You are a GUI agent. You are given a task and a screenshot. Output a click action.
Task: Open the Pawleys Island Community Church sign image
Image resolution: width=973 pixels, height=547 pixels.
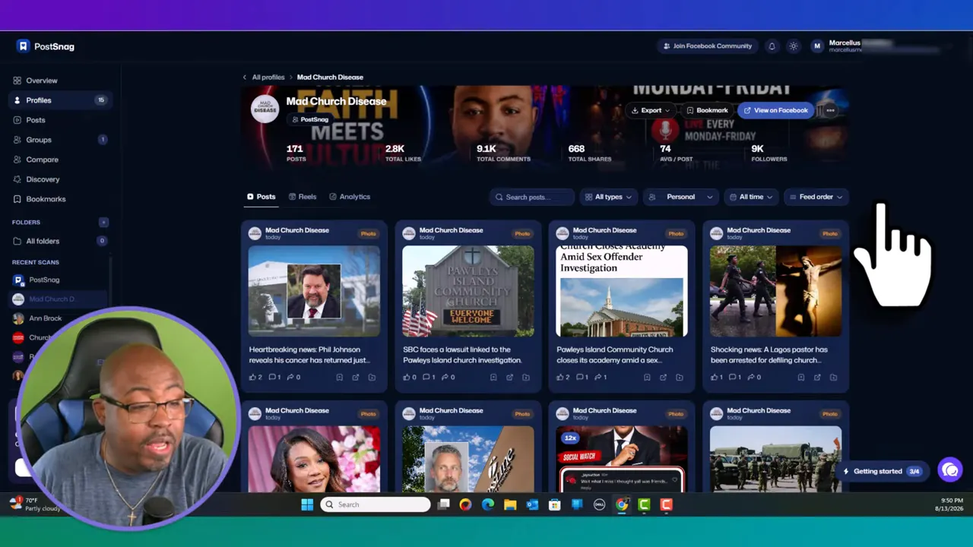pyautogui.click(x=468, y=291)
